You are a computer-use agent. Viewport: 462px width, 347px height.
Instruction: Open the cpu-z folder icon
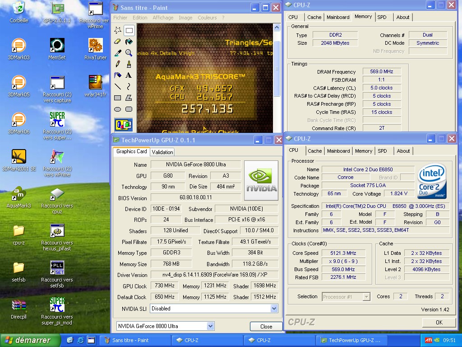tap(18, 231)
